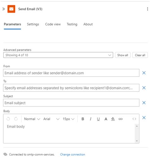150x162 pixels.
Task: Click the Change connection link
Action: click(72, 154)
